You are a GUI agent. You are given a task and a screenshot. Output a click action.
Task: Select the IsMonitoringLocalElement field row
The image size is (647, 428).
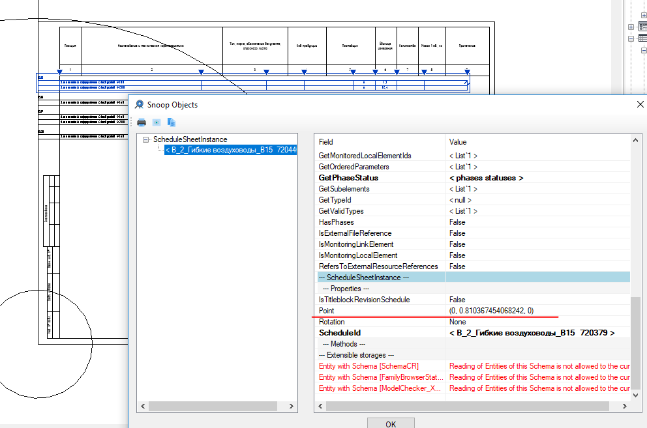coord(474,255)
